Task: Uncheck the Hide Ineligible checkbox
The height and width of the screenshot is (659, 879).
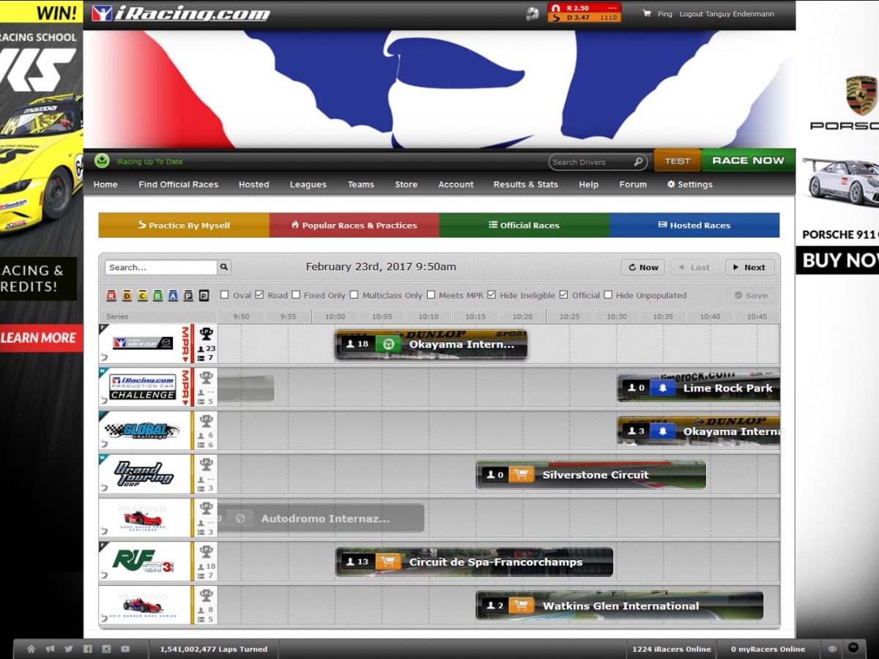Action: 492,295
